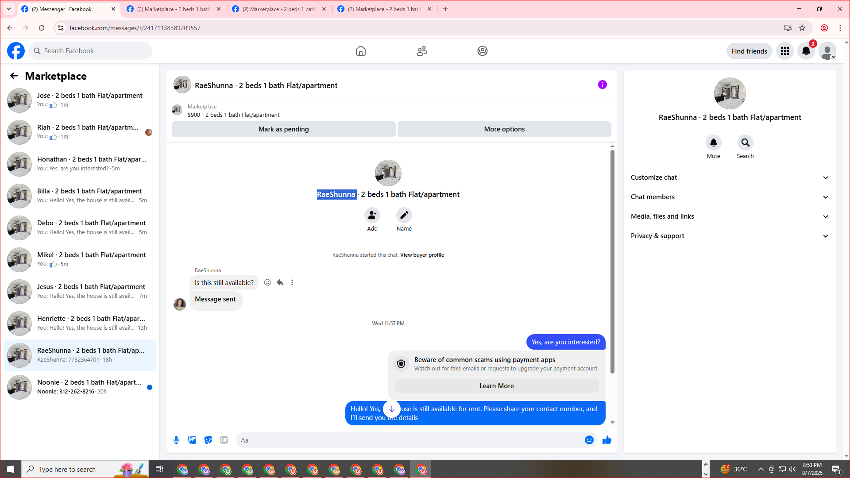Open More options for the listing
850x478 pixels.
(x=504, y=129)
